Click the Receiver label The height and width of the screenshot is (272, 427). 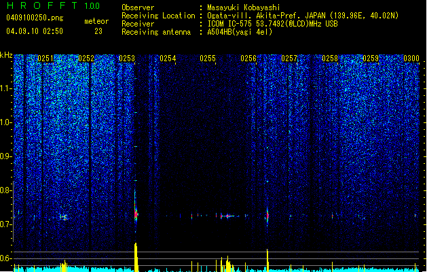click(x=138, y=24)
